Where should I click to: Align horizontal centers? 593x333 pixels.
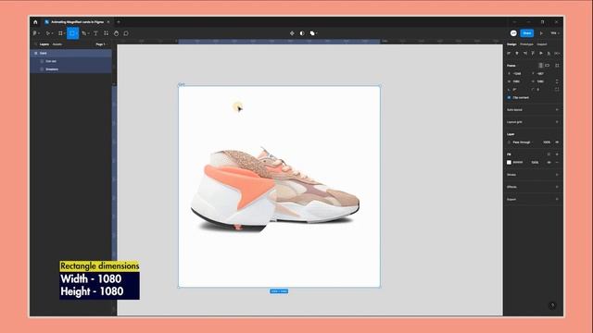(x=517, y=54)
